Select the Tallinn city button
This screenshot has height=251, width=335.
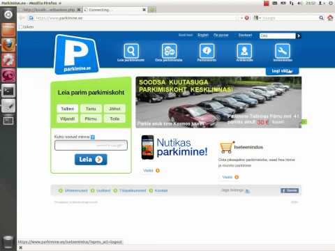click(68, 109)
